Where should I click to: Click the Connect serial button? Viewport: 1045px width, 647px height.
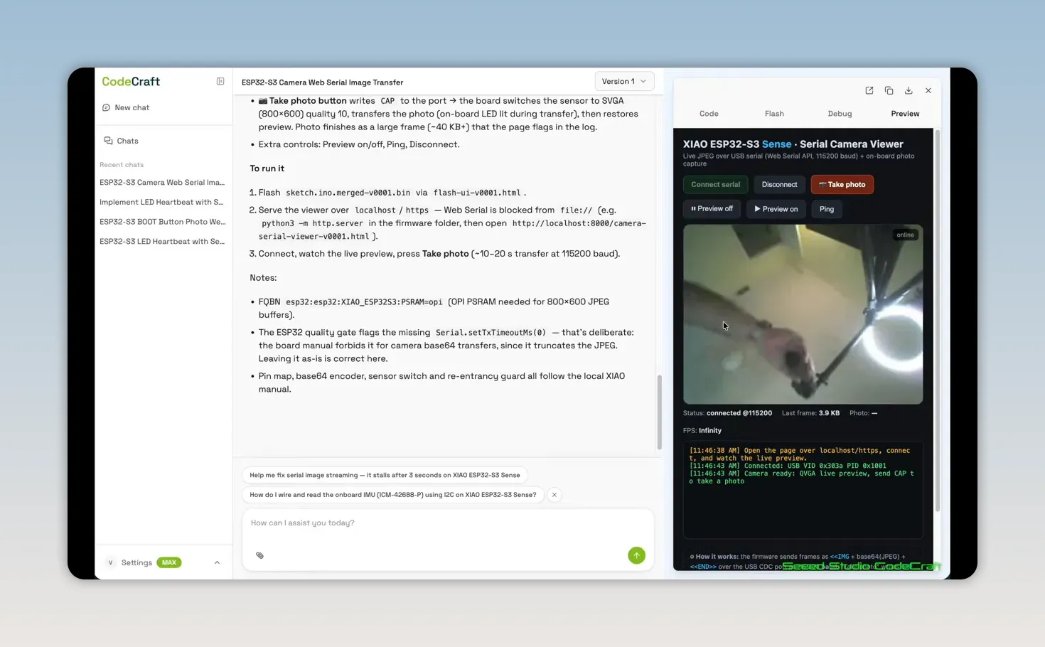point(715,185)
